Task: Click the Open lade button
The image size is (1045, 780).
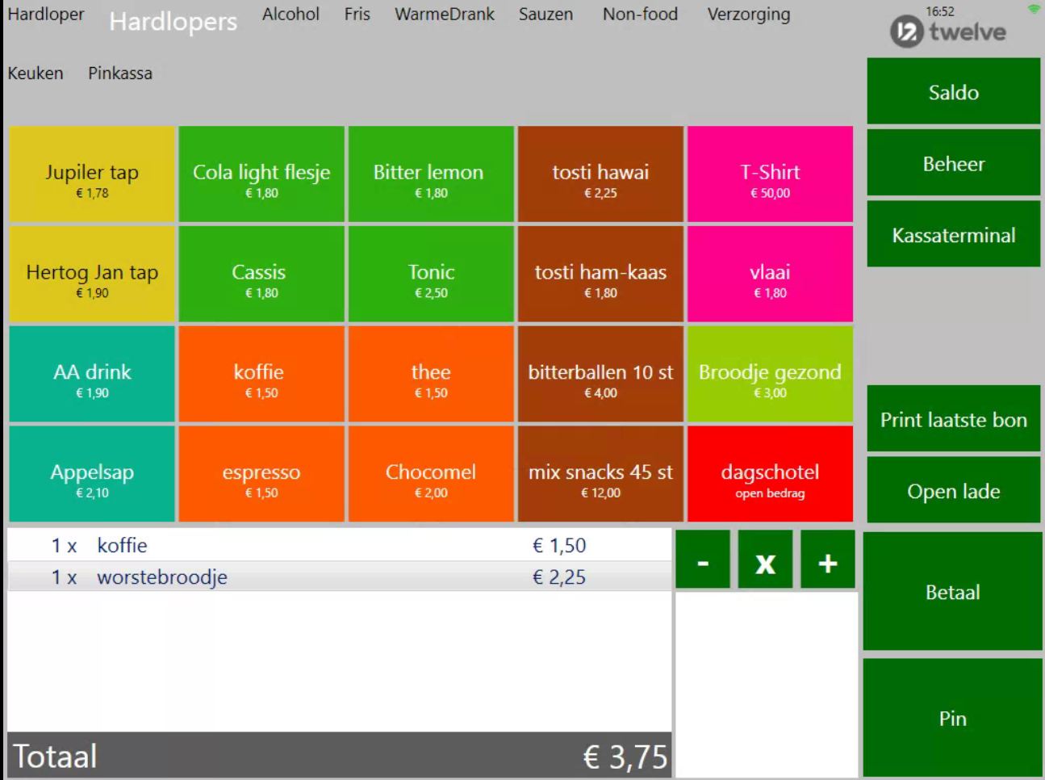Action: pos(953,491)
